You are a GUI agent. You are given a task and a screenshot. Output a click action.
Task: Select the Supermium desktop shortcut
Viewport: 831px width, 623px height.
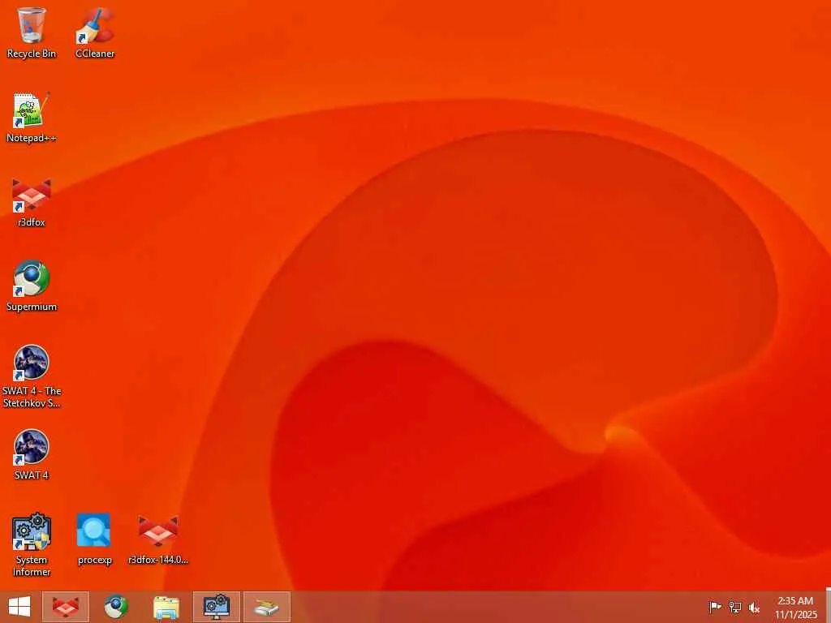pyautogui.click(x=32, y=286)
